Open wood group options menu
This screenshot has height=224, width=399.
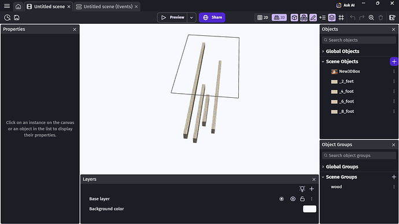pyautogui.click(x=394, y=187)
